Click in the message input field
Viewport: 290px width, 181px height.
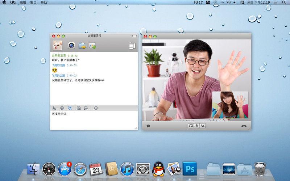(94, 120)
